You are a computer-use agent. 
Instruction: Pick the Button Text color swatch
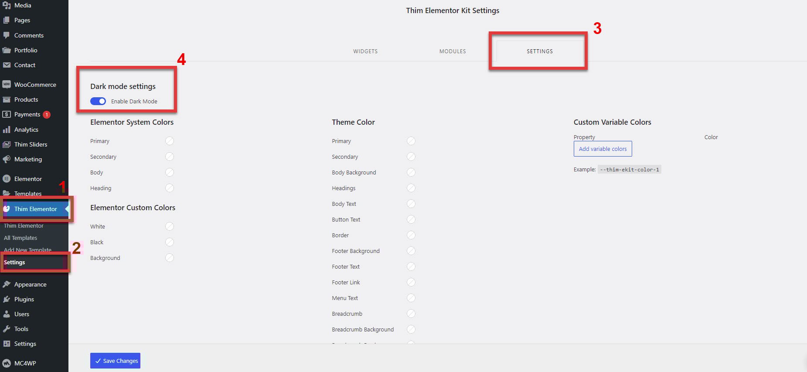411,219
